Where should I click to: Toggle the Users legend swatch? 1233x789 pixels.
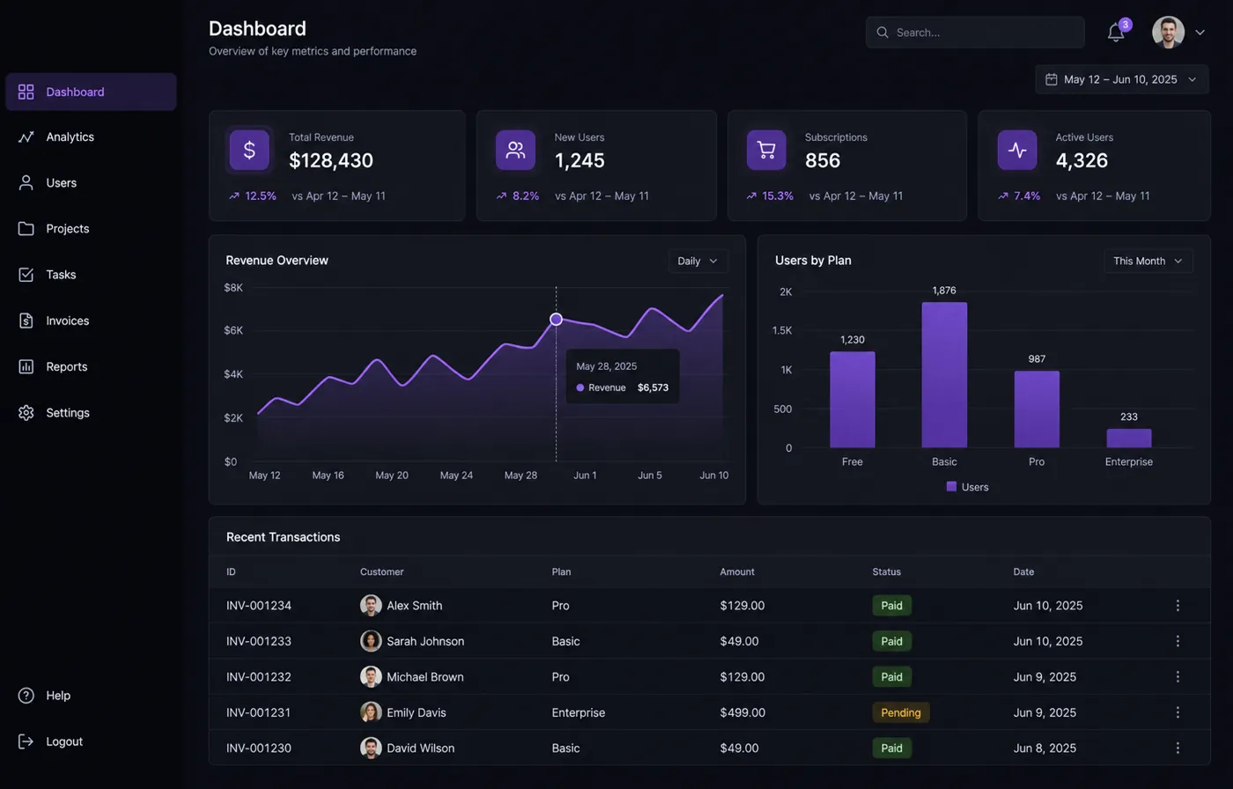tap(951, 486)
